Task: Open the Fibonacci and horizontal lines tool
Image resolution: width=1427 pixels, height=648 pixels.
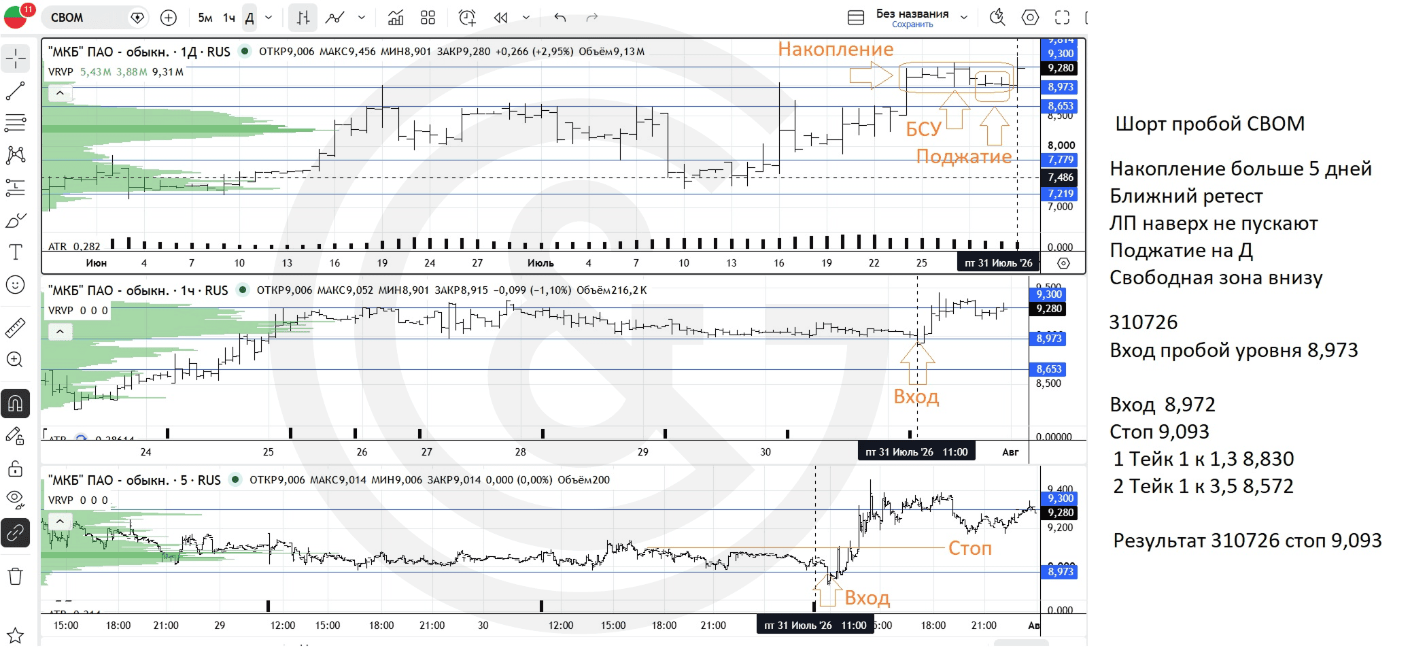Action: coord(16,122)
